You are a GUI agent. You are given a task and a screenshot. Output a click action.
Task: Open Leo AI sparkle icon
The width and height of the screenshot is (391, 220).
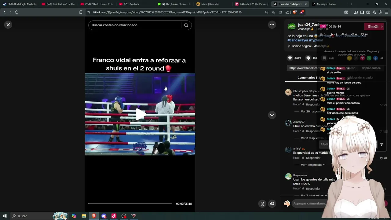click(374, 12)
